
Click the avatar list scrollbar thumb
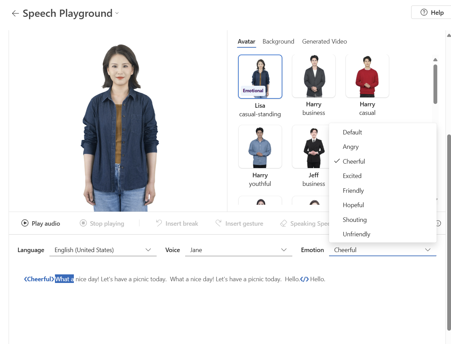tap(435, 84)
